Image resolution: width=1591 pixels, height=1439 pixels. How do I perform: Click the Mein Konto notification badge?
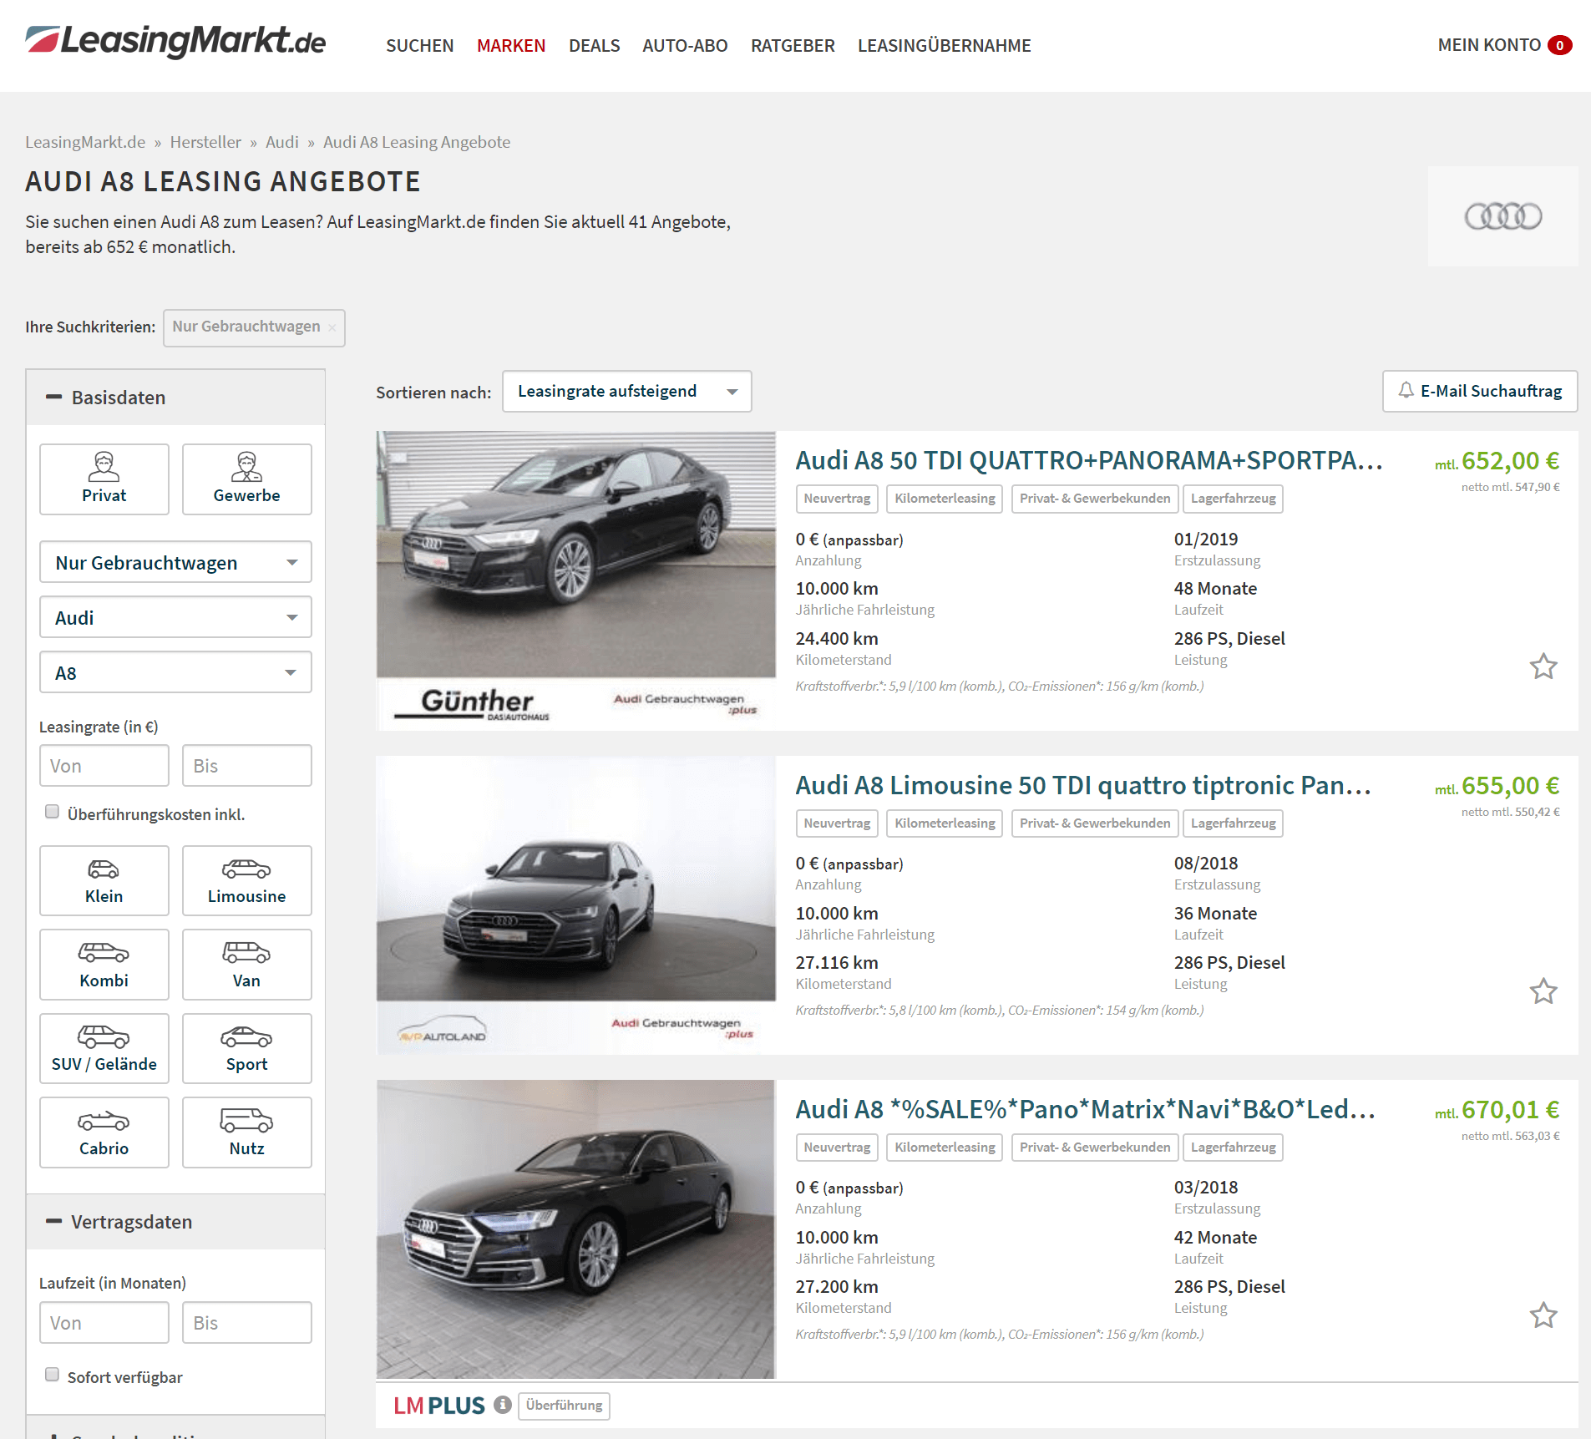pos(1559,45)
